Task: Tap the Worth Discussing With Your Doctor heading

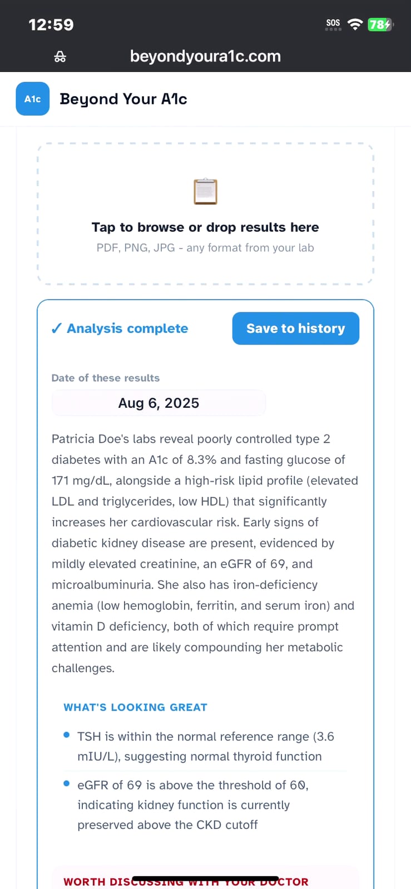Action: (186, 882)
